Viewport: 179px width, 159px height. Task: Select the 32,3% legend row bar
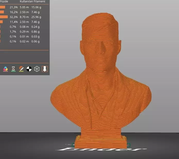tap(4, 17)
